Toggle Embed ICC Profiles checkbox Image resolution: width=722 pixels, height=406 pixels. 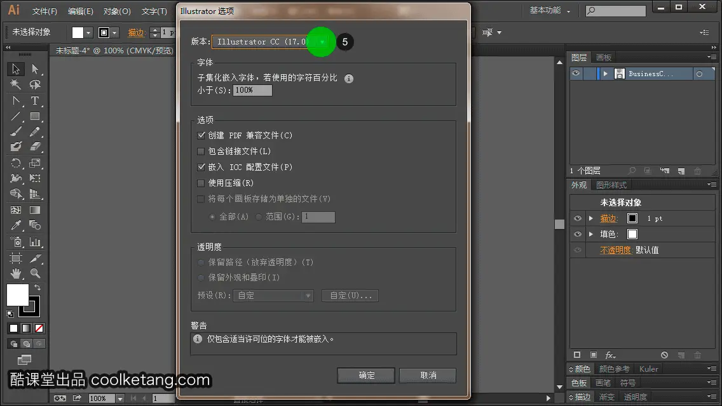201,167
